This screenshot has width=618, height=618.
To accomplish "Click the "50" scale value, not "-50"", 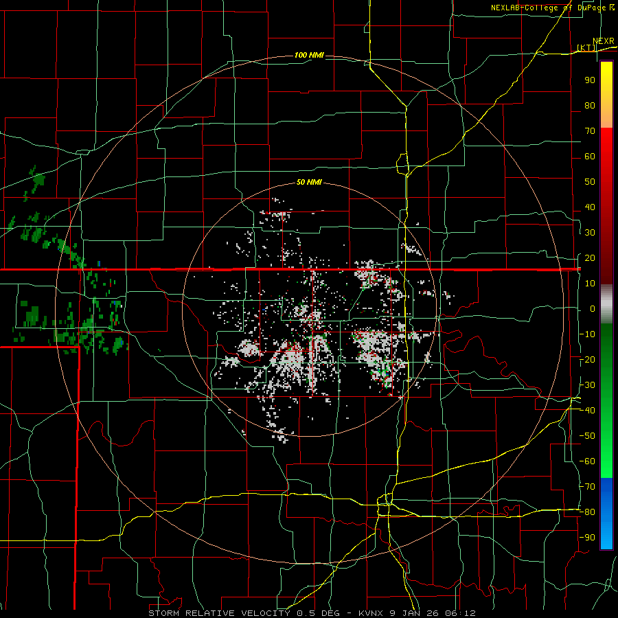I will [x=590, y=182].
